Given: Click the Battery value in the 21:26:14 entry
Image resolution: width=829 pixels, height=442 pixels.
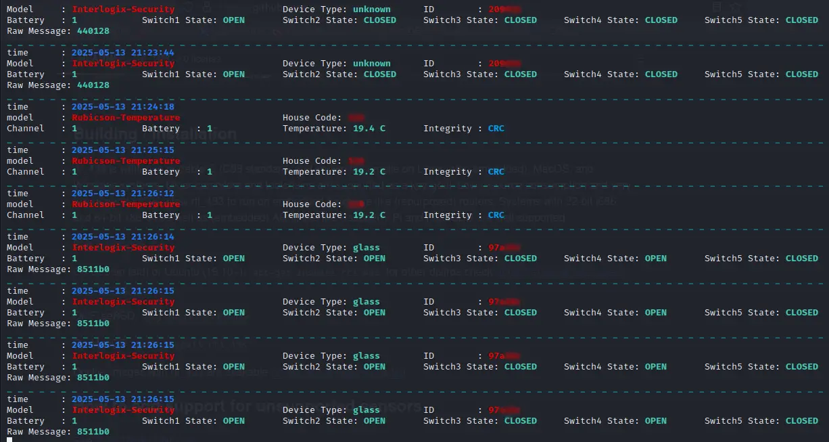Looking at the screenshot, I should [x=74, y=259].
